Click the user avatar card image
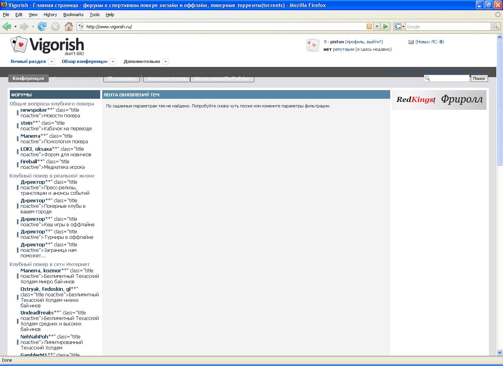 (313, 45)
